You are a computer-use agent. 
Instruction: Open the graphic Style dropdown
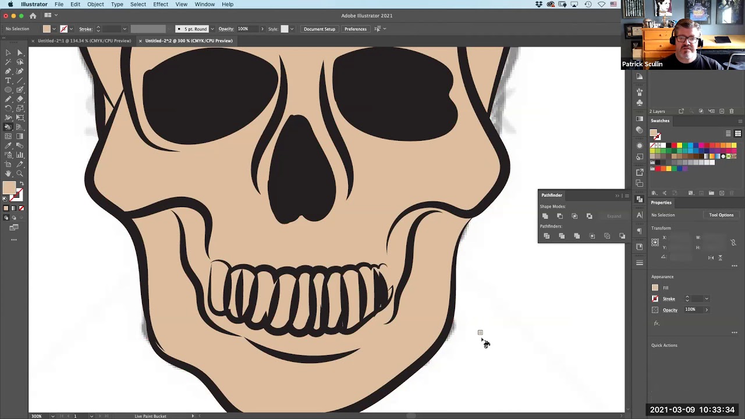[292, 29]
